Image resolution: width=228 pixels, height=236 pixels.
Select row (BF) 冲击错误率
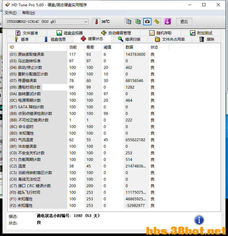[89, 146]
